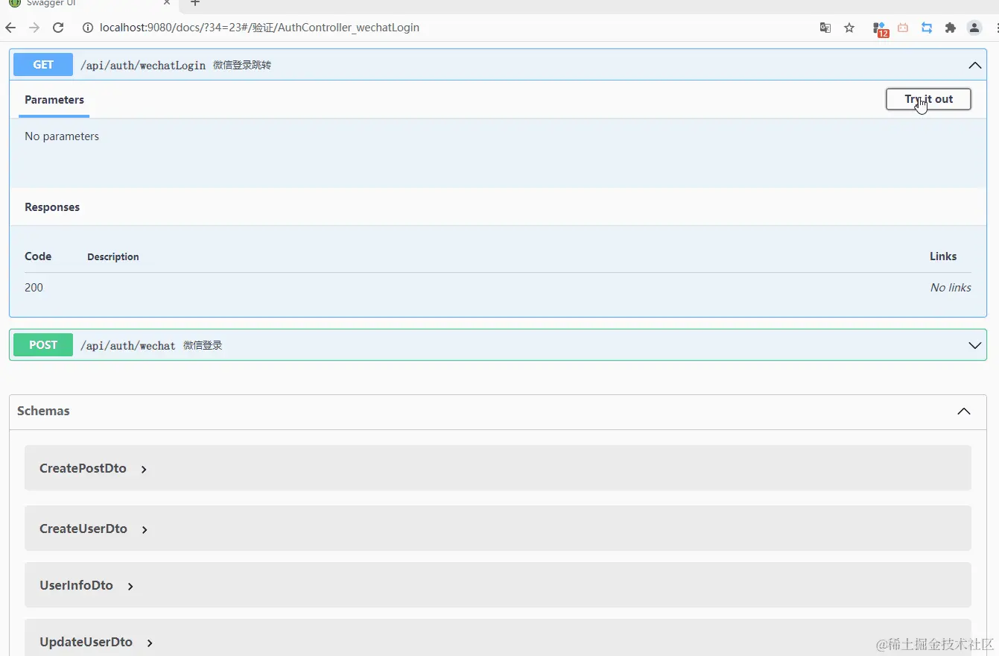
Task: Select the Parameters tab
Action: [54, 100]
